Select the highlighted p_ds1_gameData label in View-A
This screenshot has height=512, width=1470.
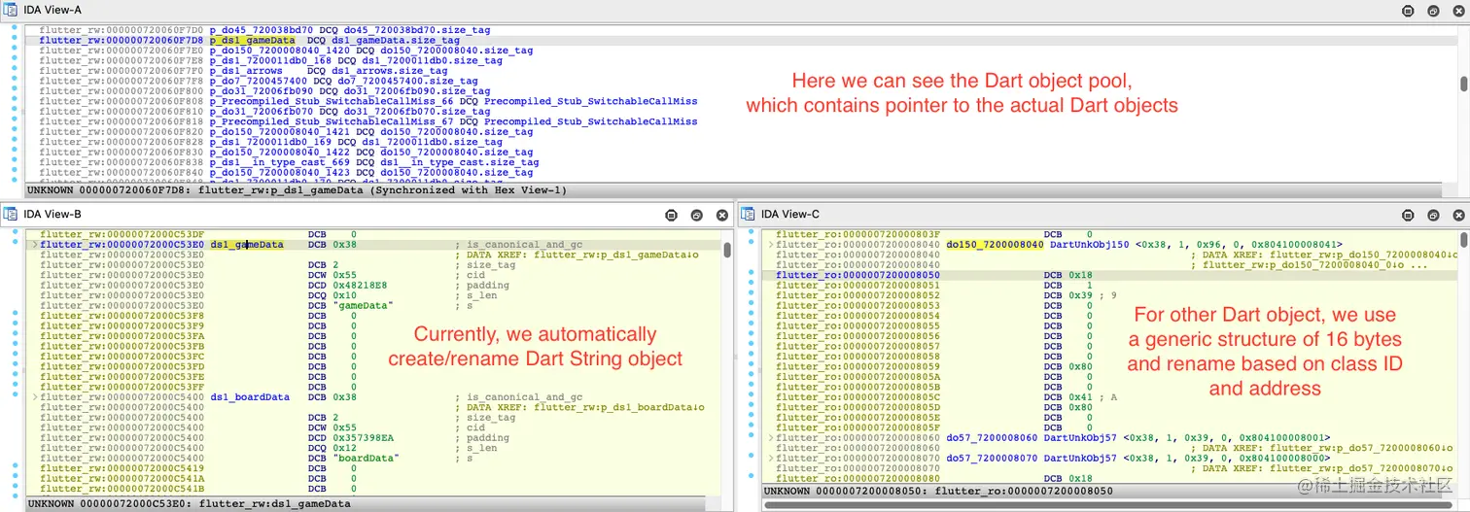click(x=251, y=41)
